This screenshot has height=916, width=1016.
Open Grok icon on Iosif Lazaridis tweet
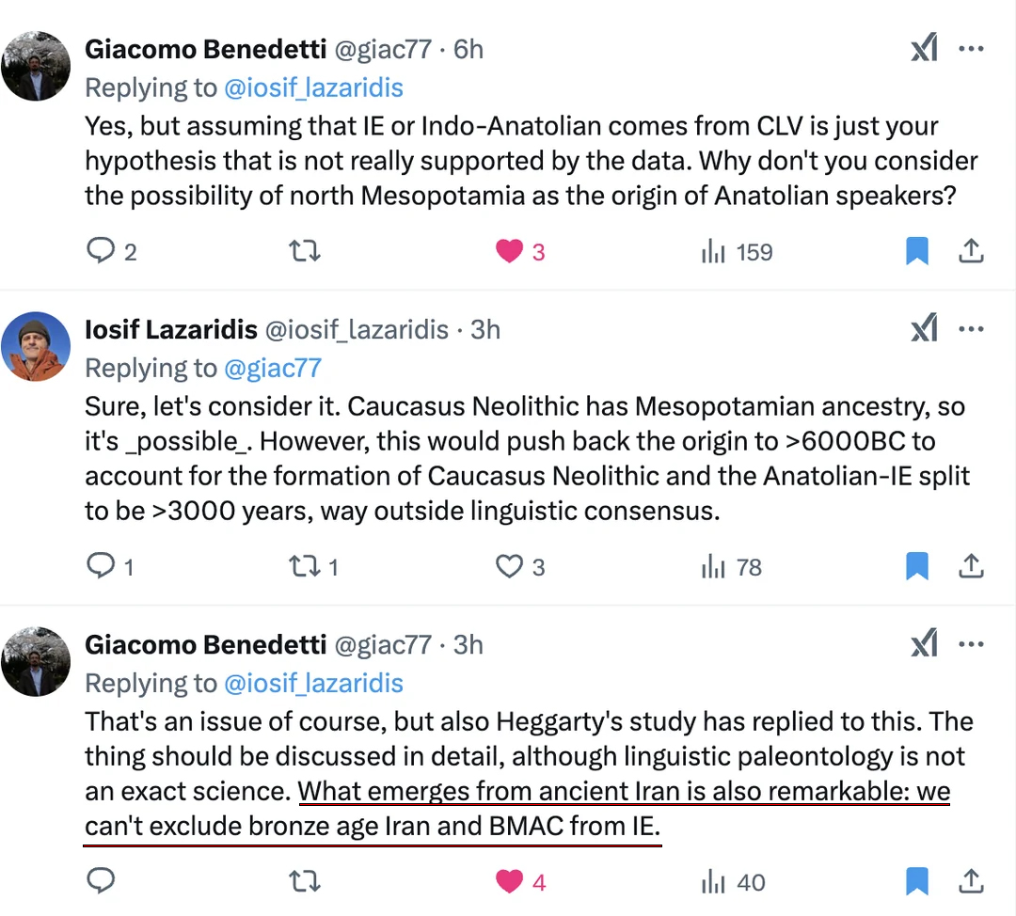tap(924, 328)
